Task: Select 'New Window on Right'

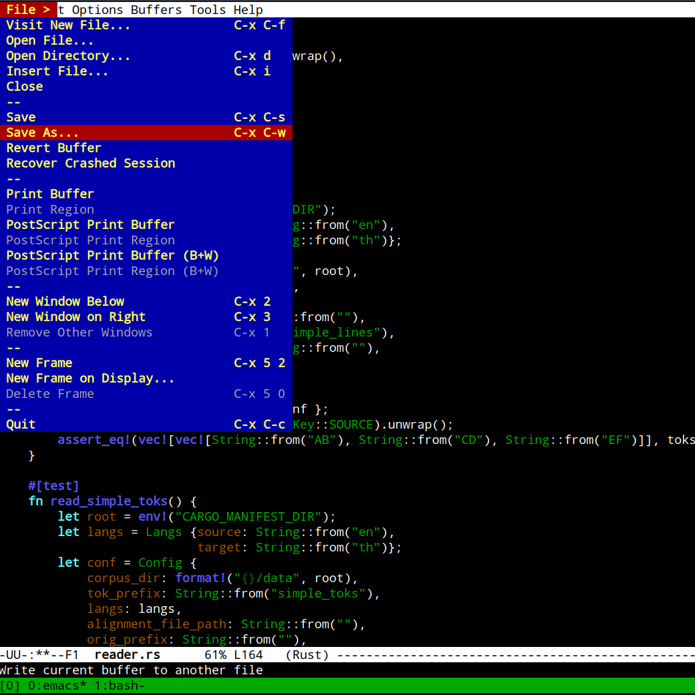Action: (76, 317)
